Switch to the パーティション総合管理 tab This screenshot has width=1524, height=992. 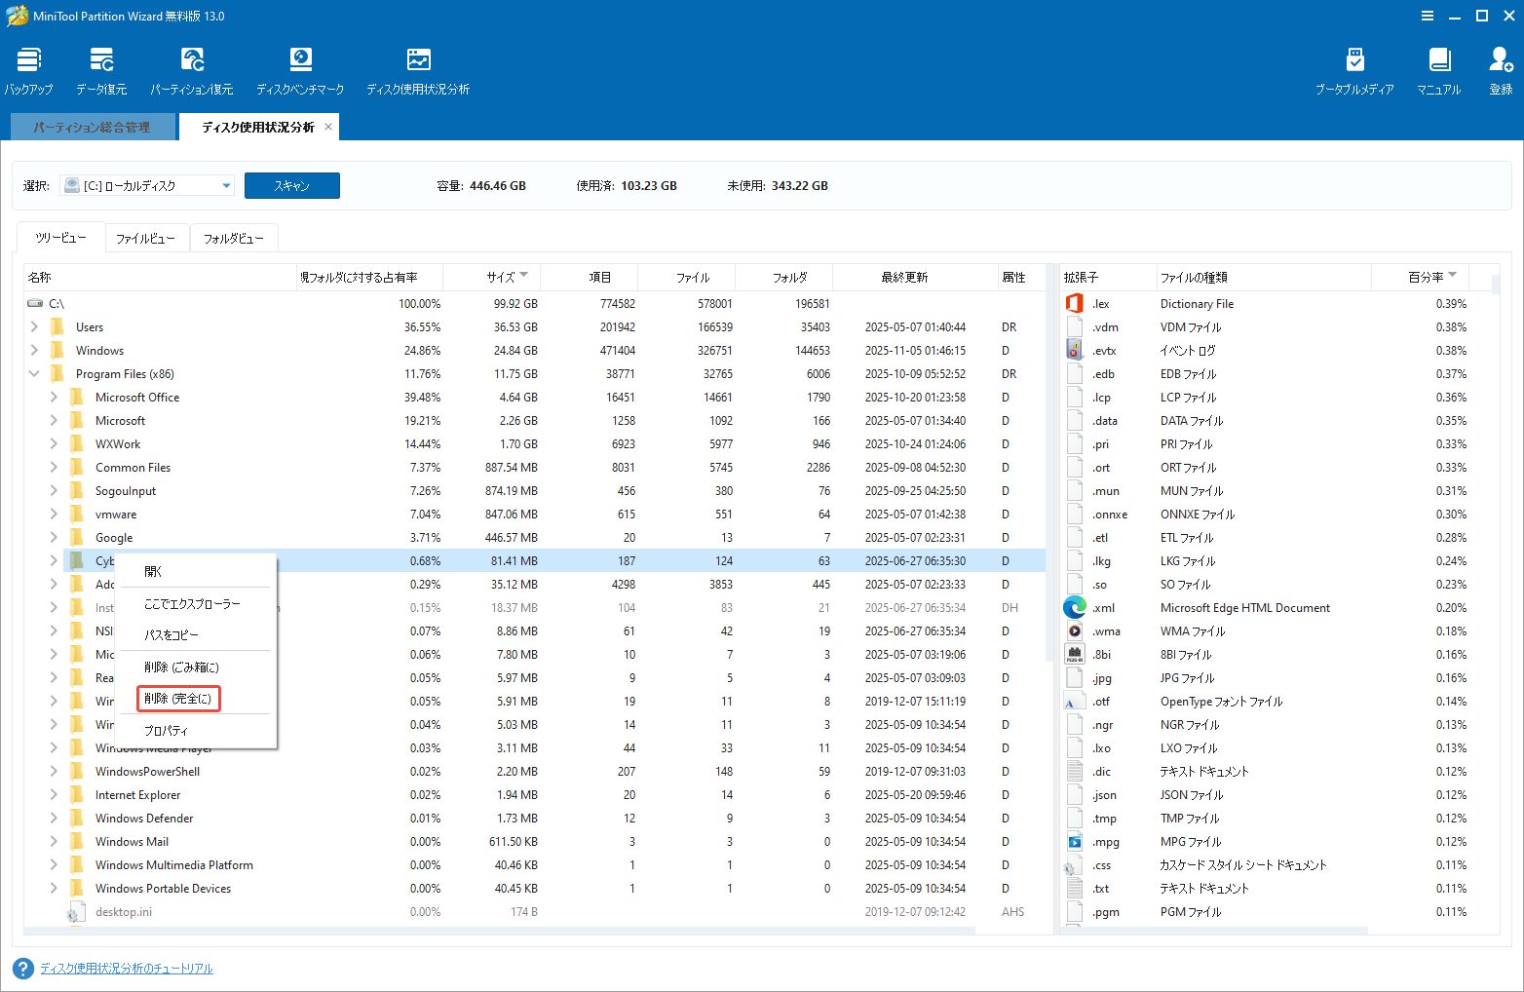[93, 127]
